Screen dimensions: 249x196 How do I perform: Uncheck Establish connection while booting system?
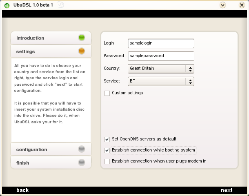pyautogui.click(x=107, y=150)
